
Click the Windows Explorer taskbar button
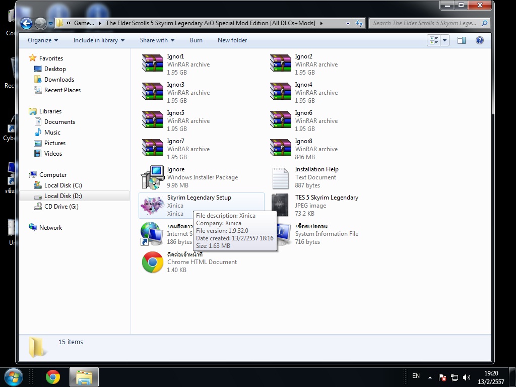(84, 377)
